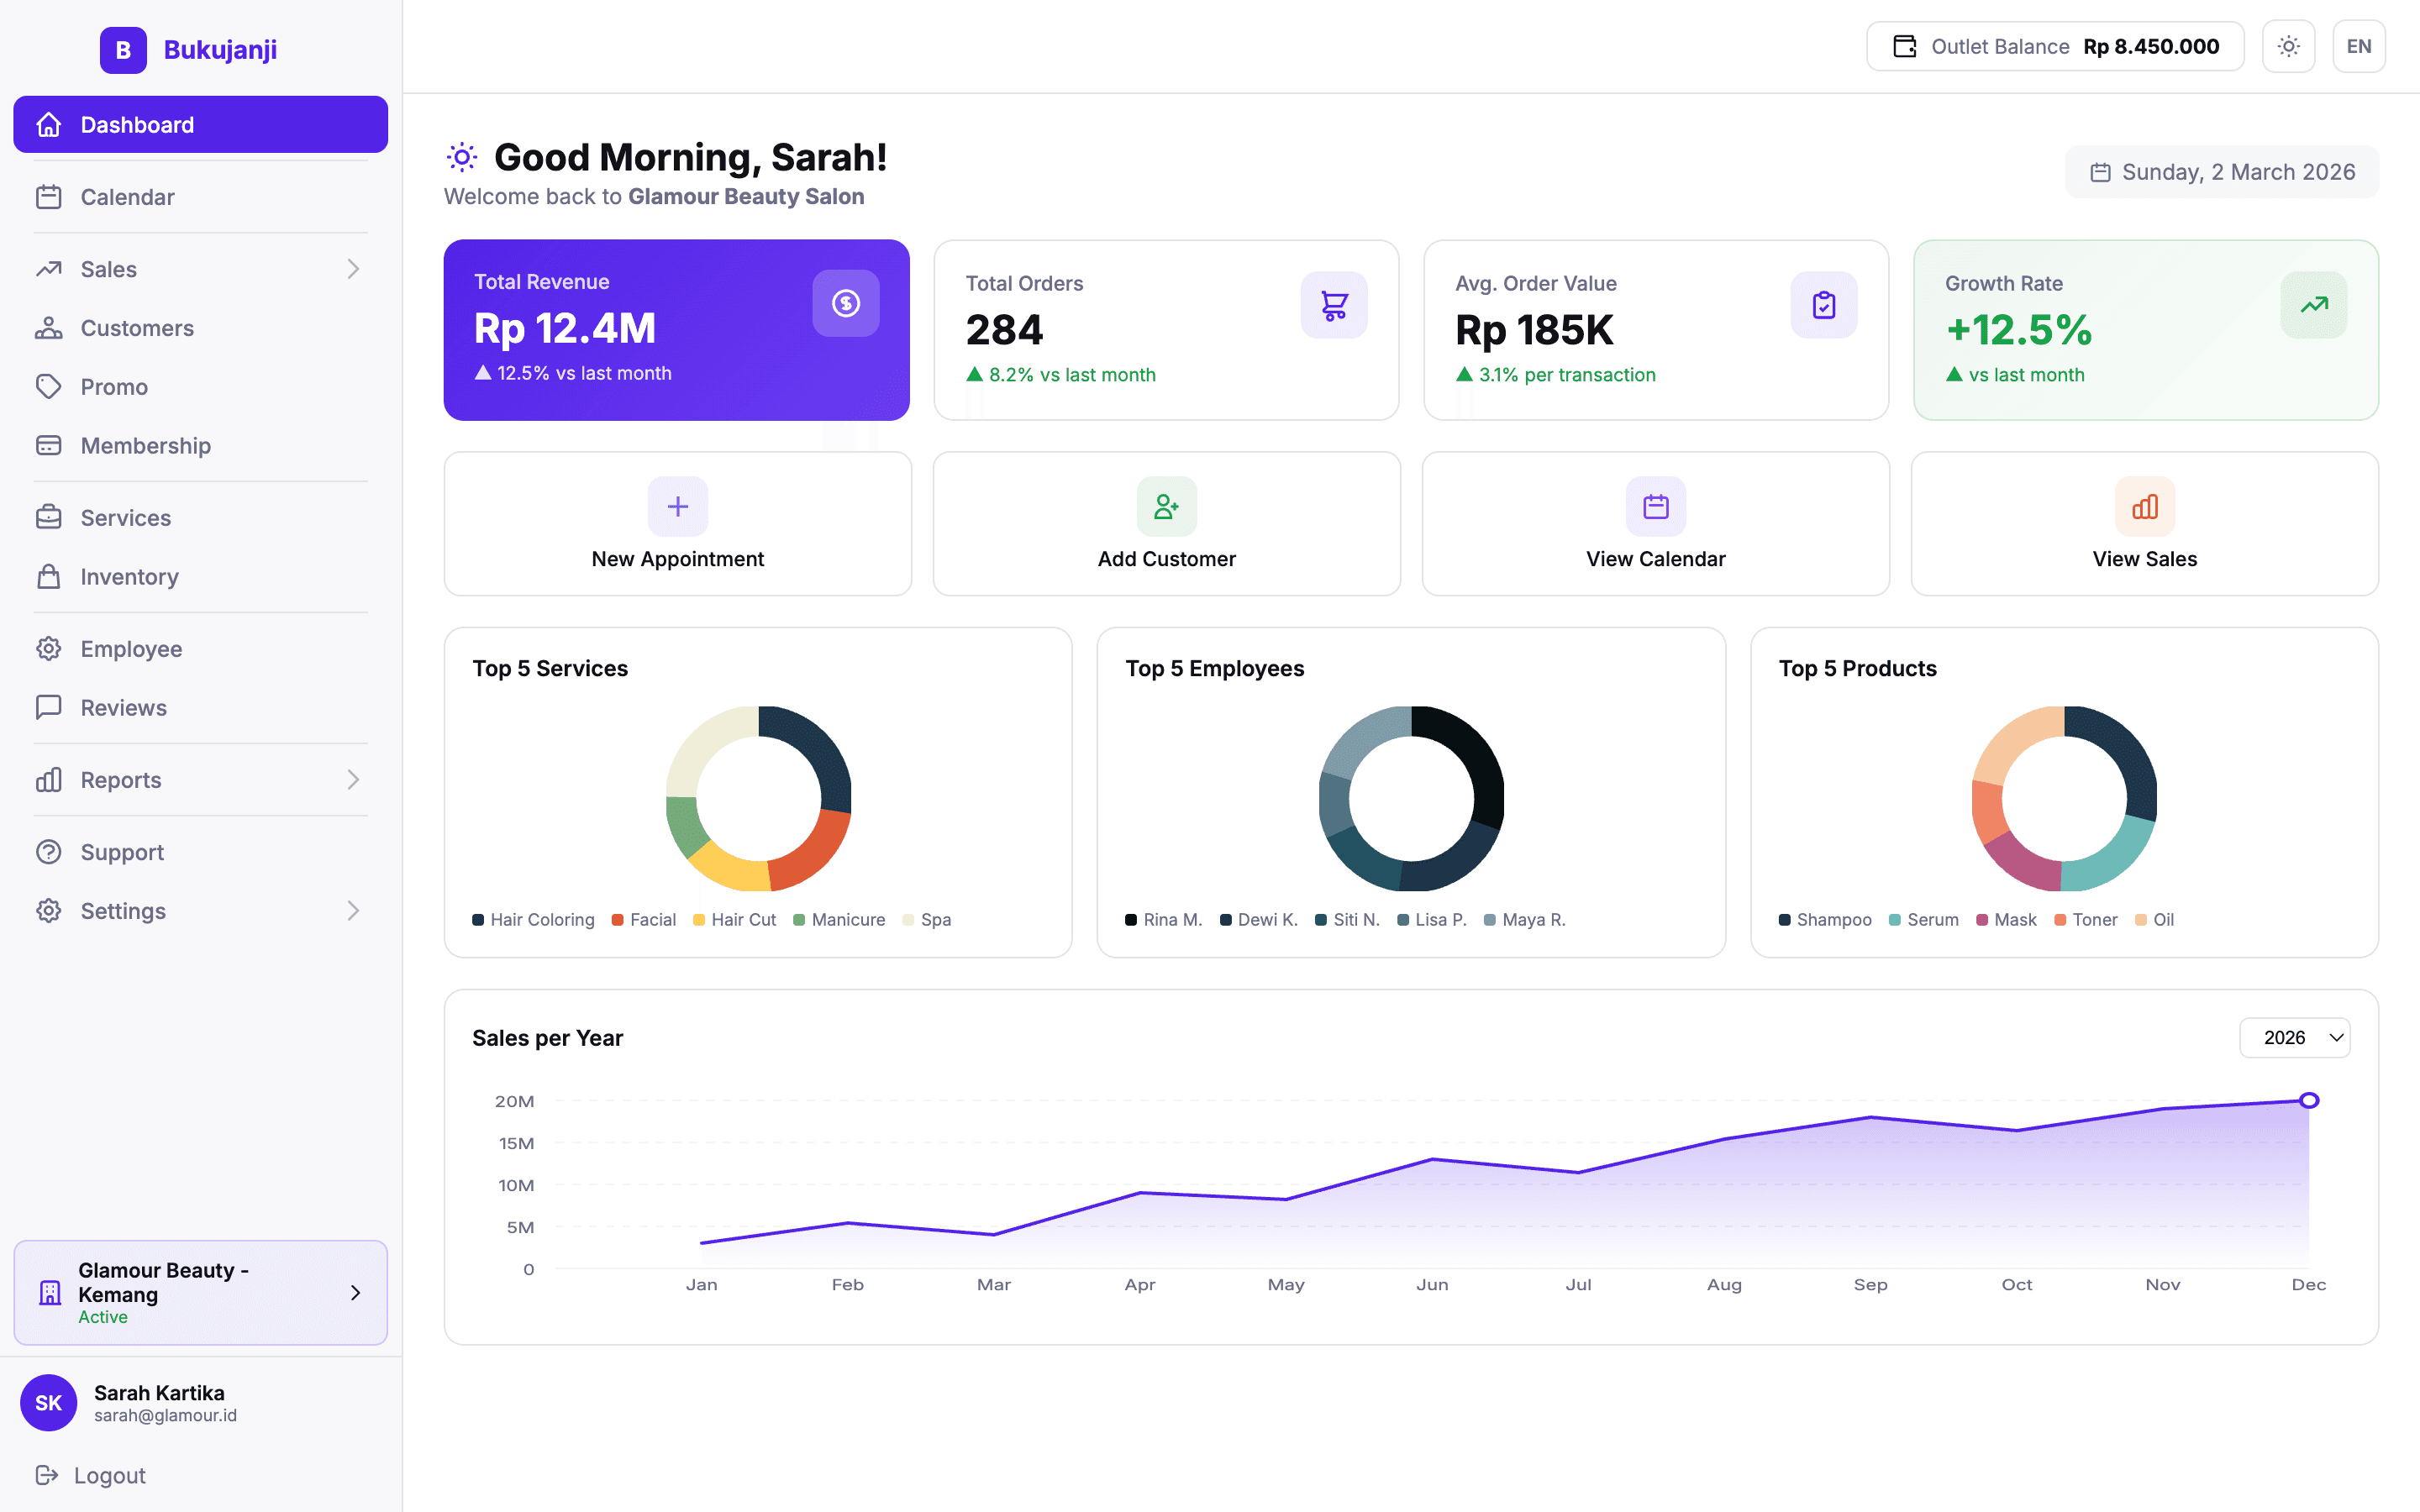2420x1512 pixels.
Task: Open the Calendar section in the sidebar
Action: (x=127, y=196)
